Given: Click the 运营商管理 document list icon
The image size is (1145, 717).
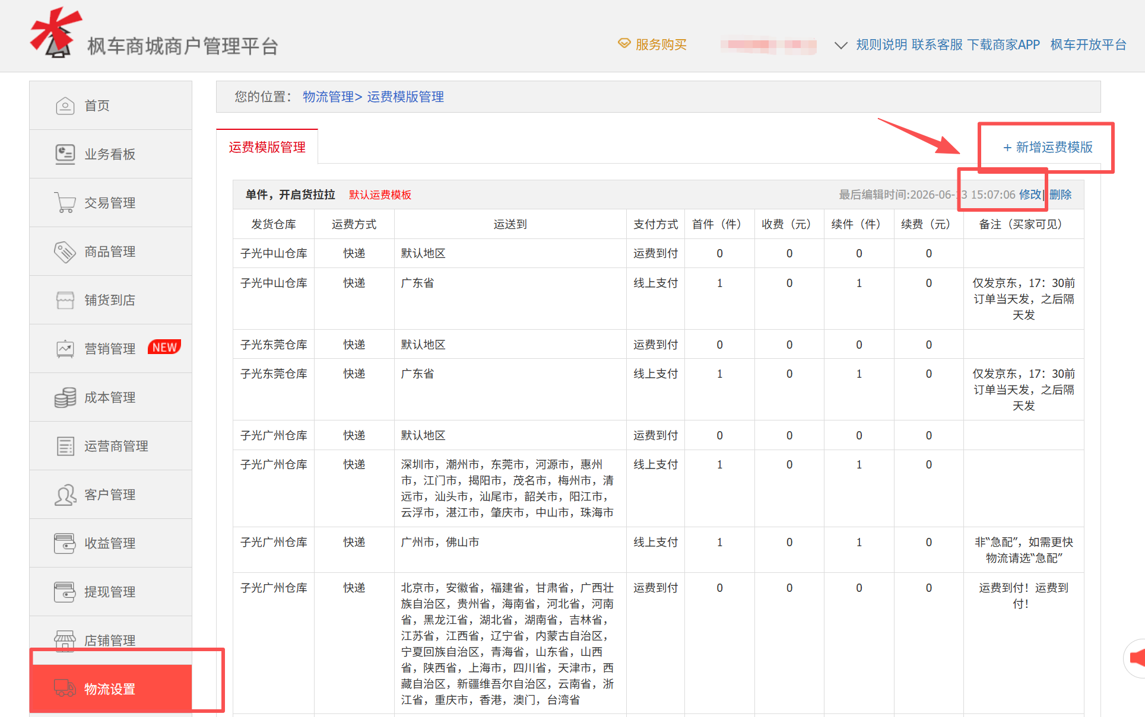Looking at the screenshot, I should pos(65,446).
